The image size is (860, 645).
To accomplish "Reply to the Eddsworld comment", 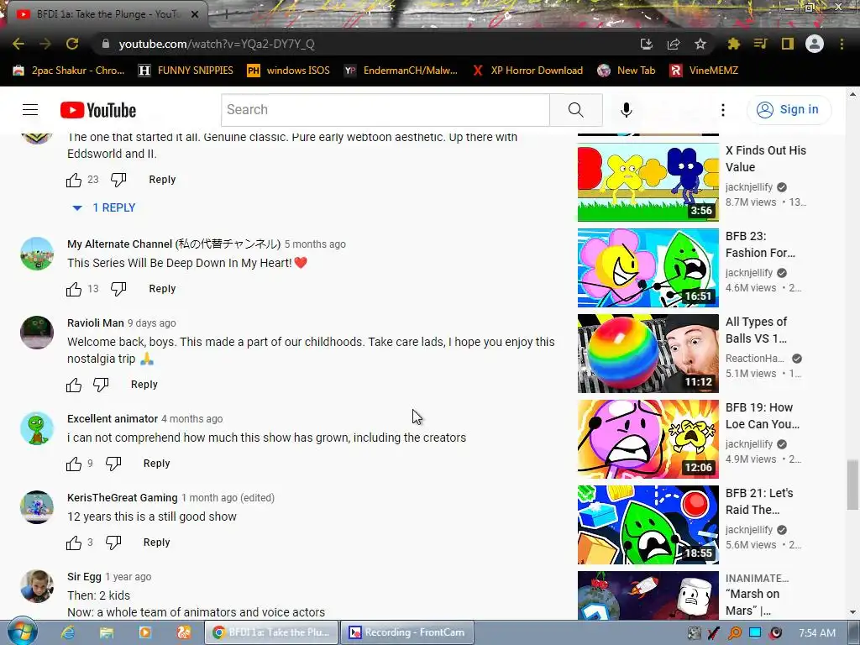I will (162, 180).
